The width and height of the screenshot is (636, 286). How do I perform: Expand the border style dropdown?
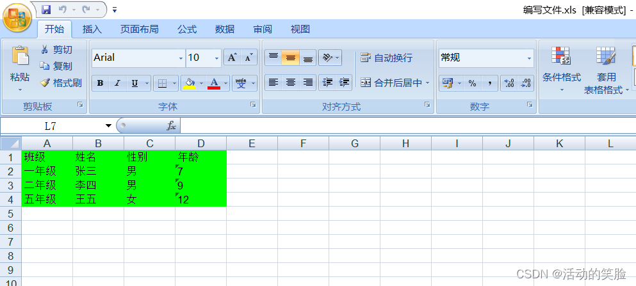pos(175,83)
